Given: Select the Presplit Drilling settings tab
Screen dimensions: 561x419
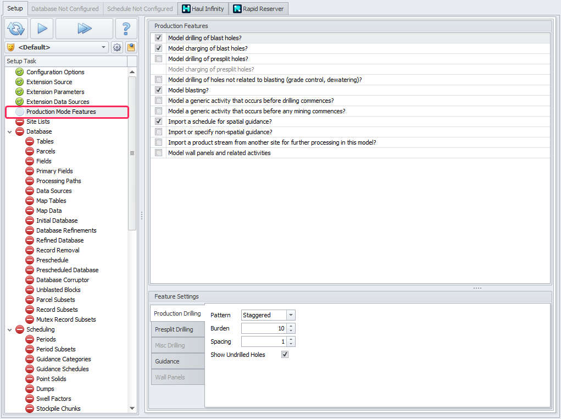Looking at the screenshot, I should pos(178,329).
